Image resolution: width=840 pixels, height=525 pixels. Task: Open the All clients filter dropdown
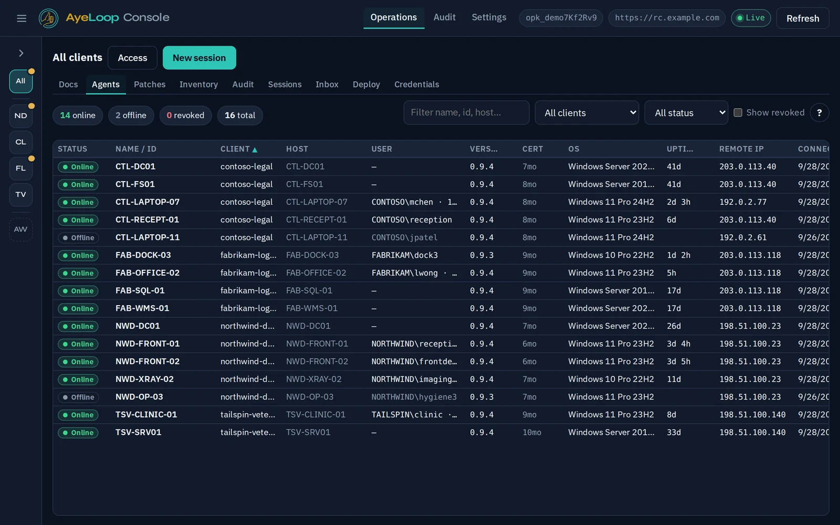point(586,112)
